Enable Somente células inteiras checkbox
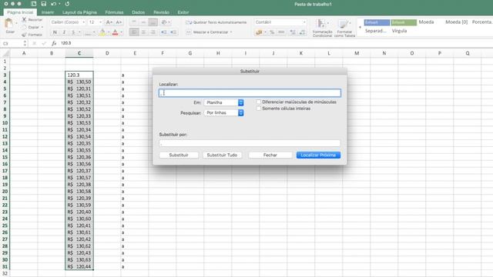This screenshot has height=277, width=493. (259, 108)
